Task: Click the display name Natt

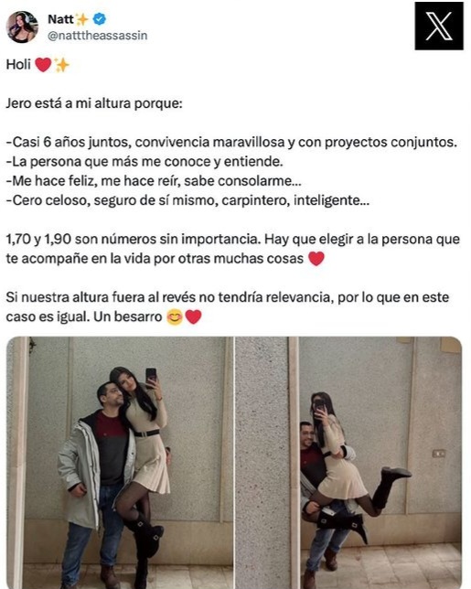Action: (60, 19)
